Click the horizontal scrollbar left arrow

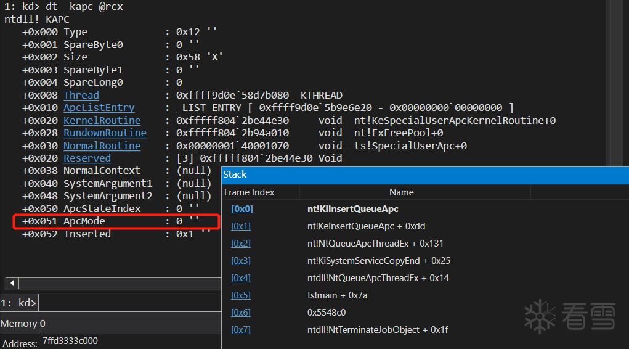pos(12,283)
